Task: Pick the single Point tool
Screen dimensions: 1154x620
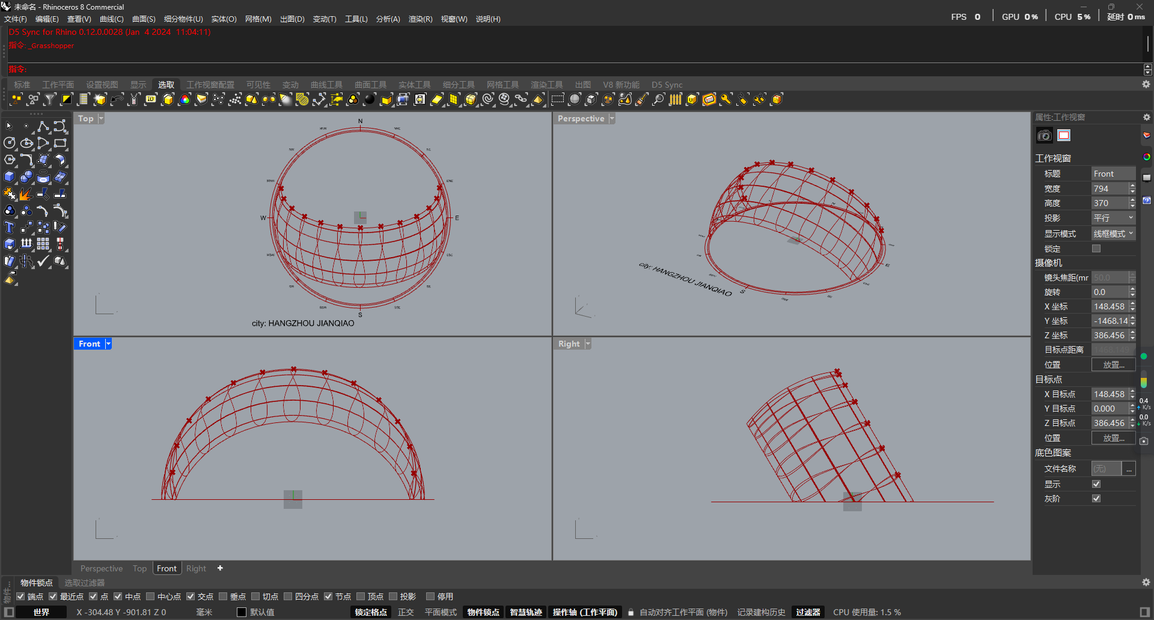Action: (x=26, y=126)
